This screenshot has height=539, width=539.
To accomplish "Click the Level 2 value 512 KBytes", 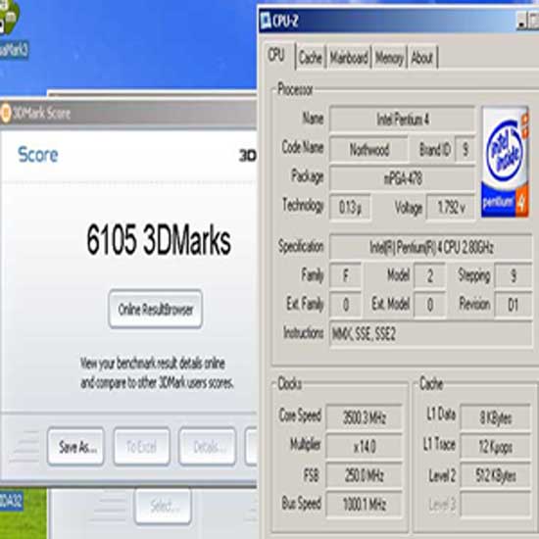I will tap(495, 475).
